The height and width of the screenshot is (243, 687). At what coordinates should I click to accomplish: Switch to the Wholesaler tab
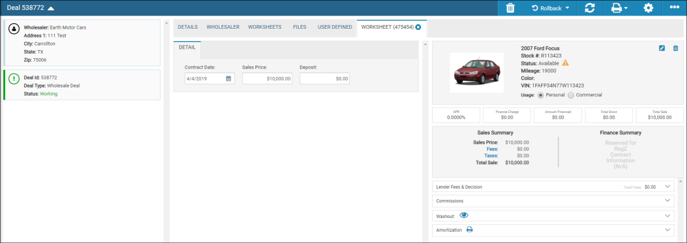[x=223, y=27]
